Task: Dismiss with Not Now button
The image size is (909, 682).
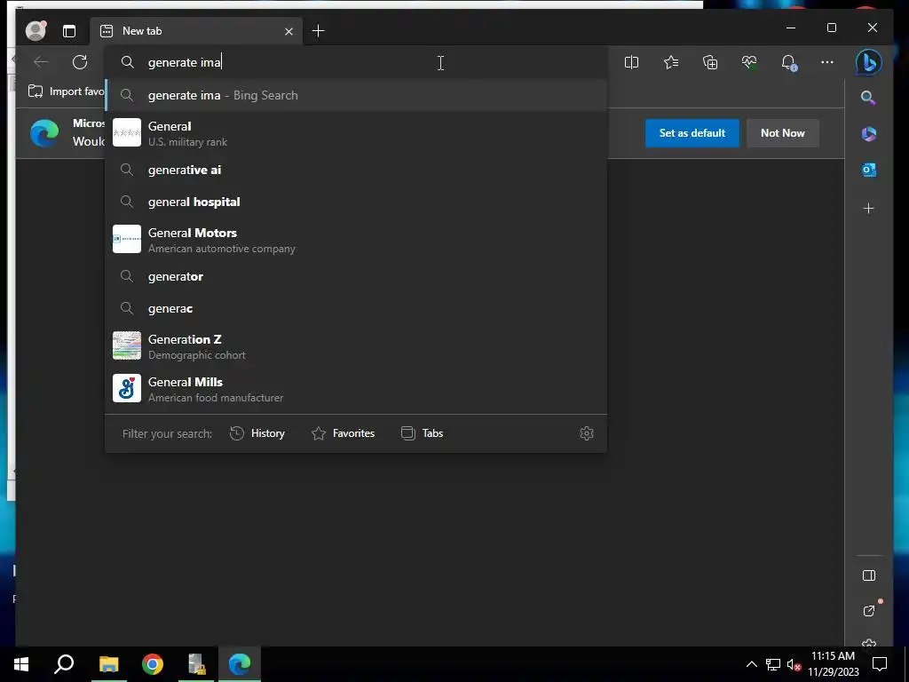Action: point(783,133)
